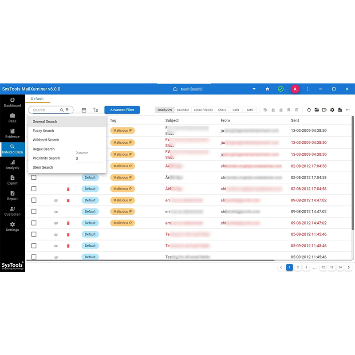Screen dimensions: 355x355
Task: Select the Default tab
Action: coord(37,99)
